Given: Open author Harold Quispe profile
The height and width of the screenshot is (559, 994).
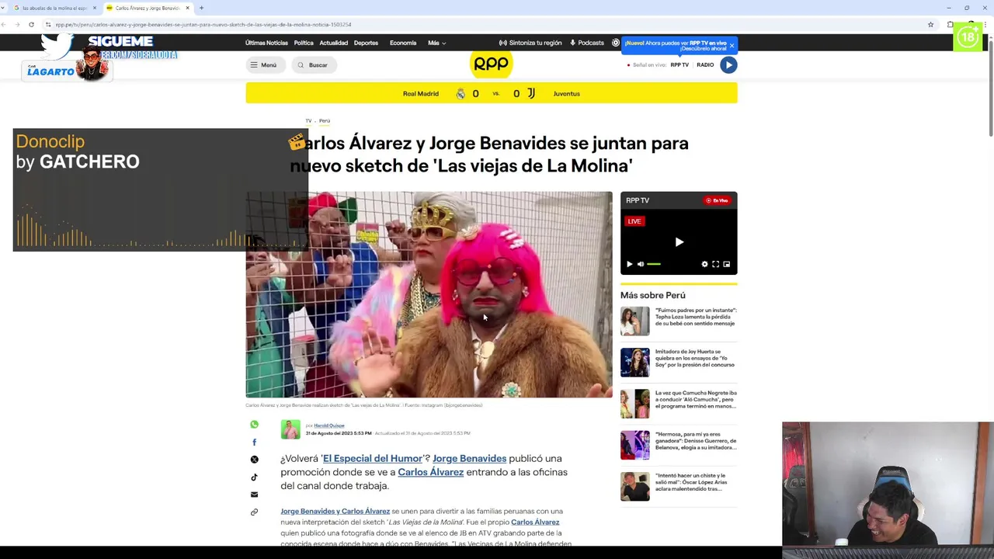Looking at the screenshot, I should [x=329, y=425].
